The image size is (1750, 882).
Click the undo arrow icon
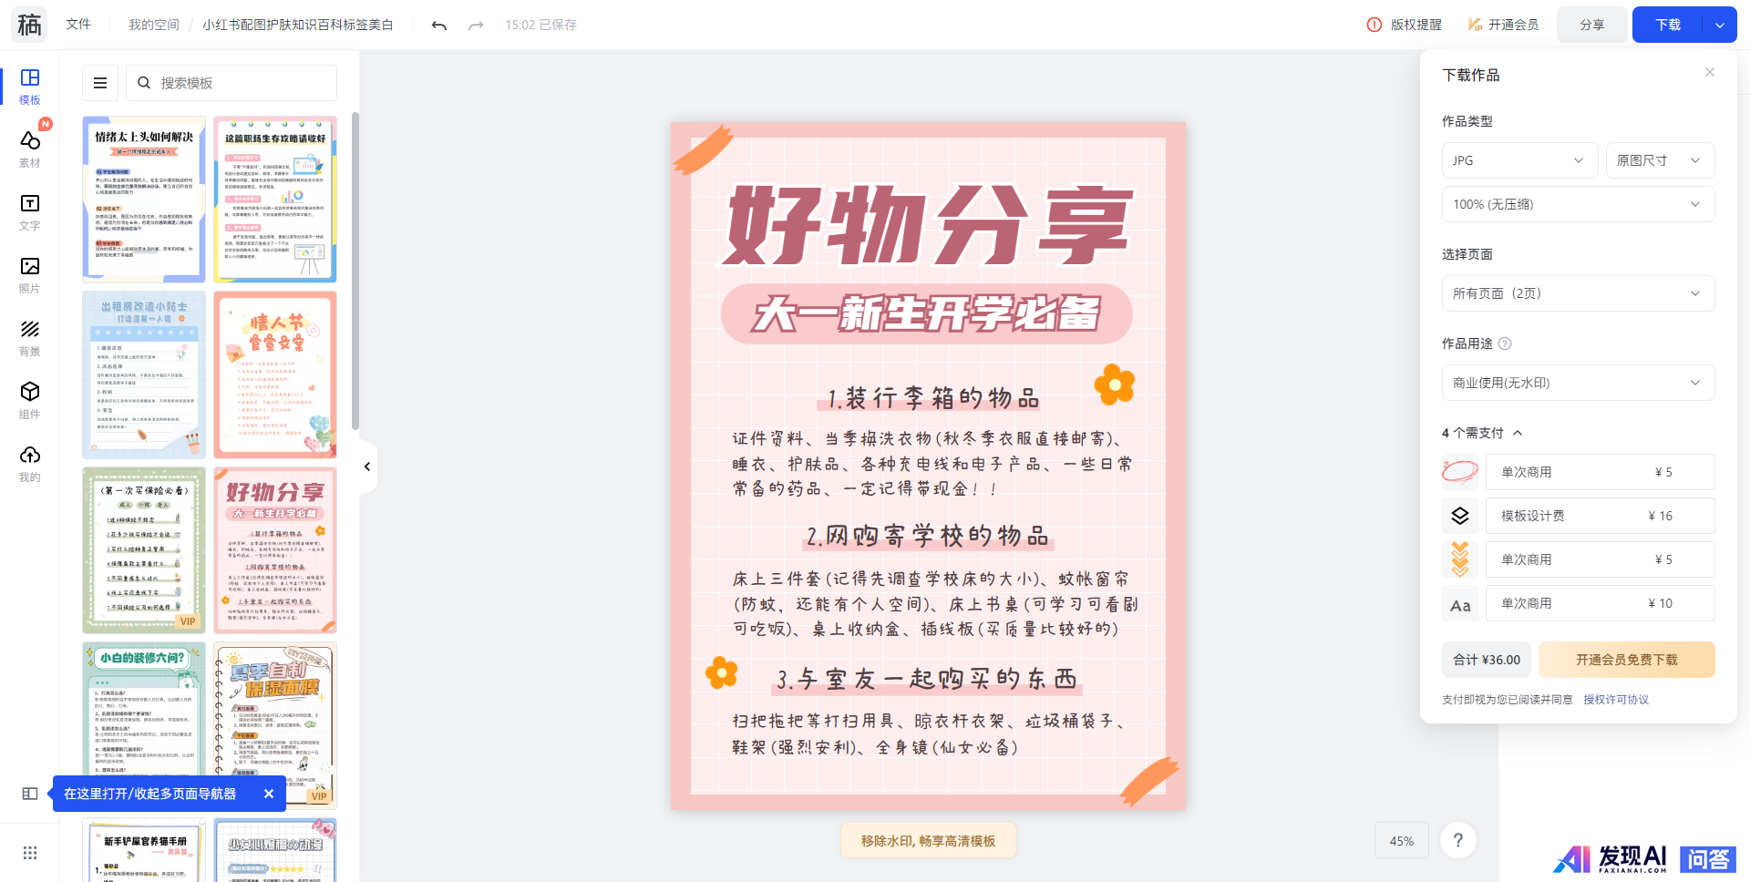pyautogui.click(x=439, y=26)
